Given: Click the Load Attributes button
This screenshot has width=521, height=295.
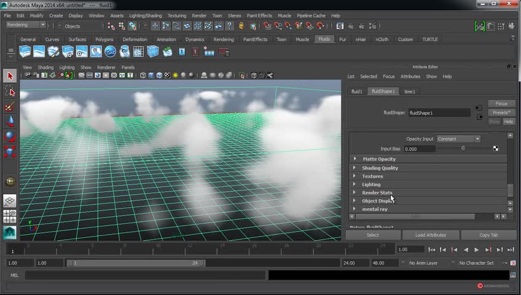Looking at the screenshot, I should click(431, 235).
